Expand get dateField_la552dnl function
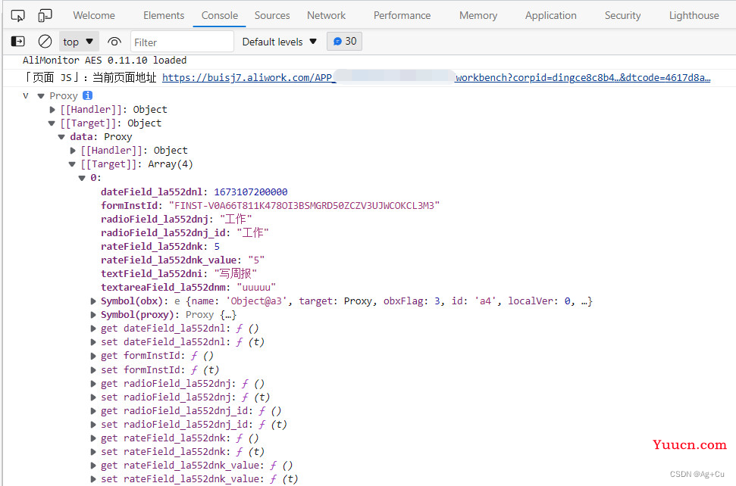This screenshot has height=486, width=736. pos(93,329)
